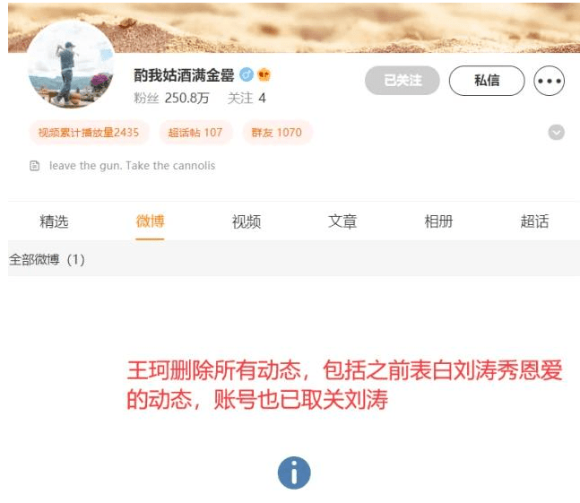Open the 视频 tab
This screenshot has width=580, height=503.
pyautogui.click(x=247, y=221)
